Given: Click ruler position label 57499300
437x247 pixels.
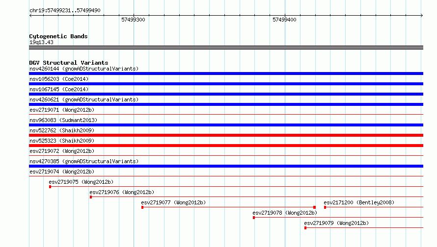Looking at the screenshot, I should point(133,20).
